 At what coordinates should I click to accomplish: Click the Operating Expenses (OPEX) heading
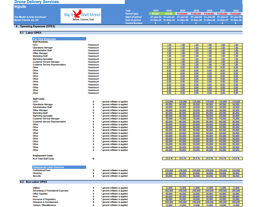[x=37, y=26]
